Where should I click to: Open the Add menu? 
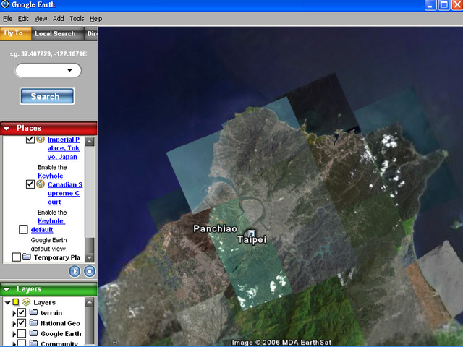[x=58, y=19]
